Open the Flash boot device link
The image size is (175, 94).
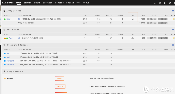[x=11, y=38]
